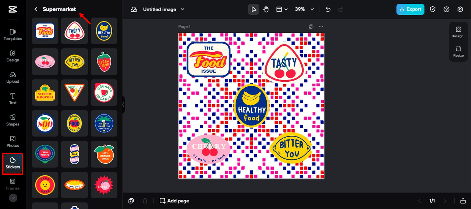
Task: Add 'Healthy Food' banana sticker from panel
Action: click(x=104, y=31)
